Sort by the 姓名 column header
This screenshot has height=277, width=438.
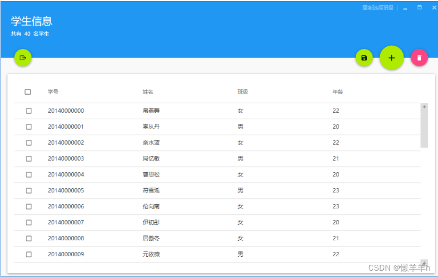148,92
